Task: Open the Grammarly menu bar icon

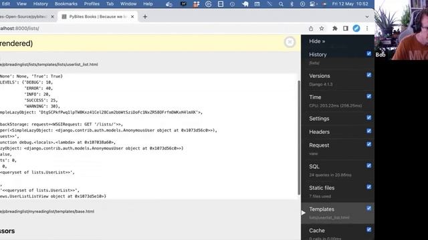Action: [208, 4]
